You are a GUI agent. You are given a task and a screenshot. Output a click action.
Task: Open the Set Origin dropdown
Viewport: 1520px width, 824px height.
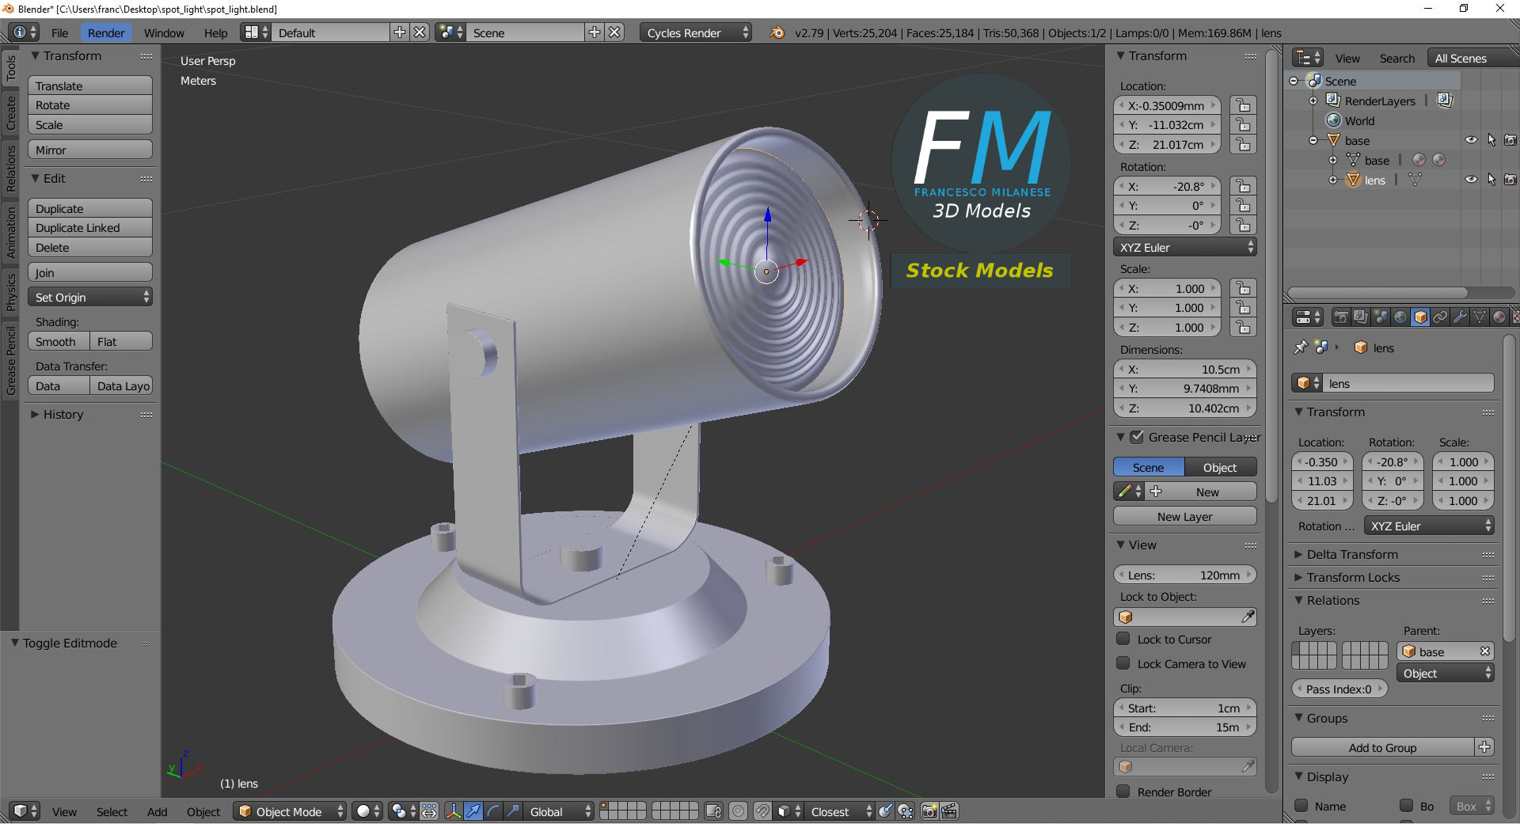click(x=90, y=297)
